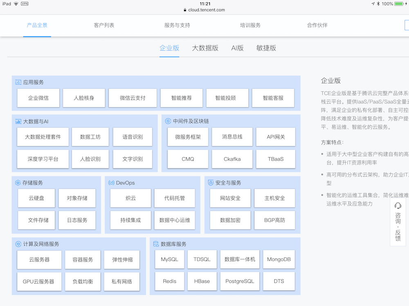Open the GPU云服务器 product card
Screen dimensions: 409x306
[39, 282]
